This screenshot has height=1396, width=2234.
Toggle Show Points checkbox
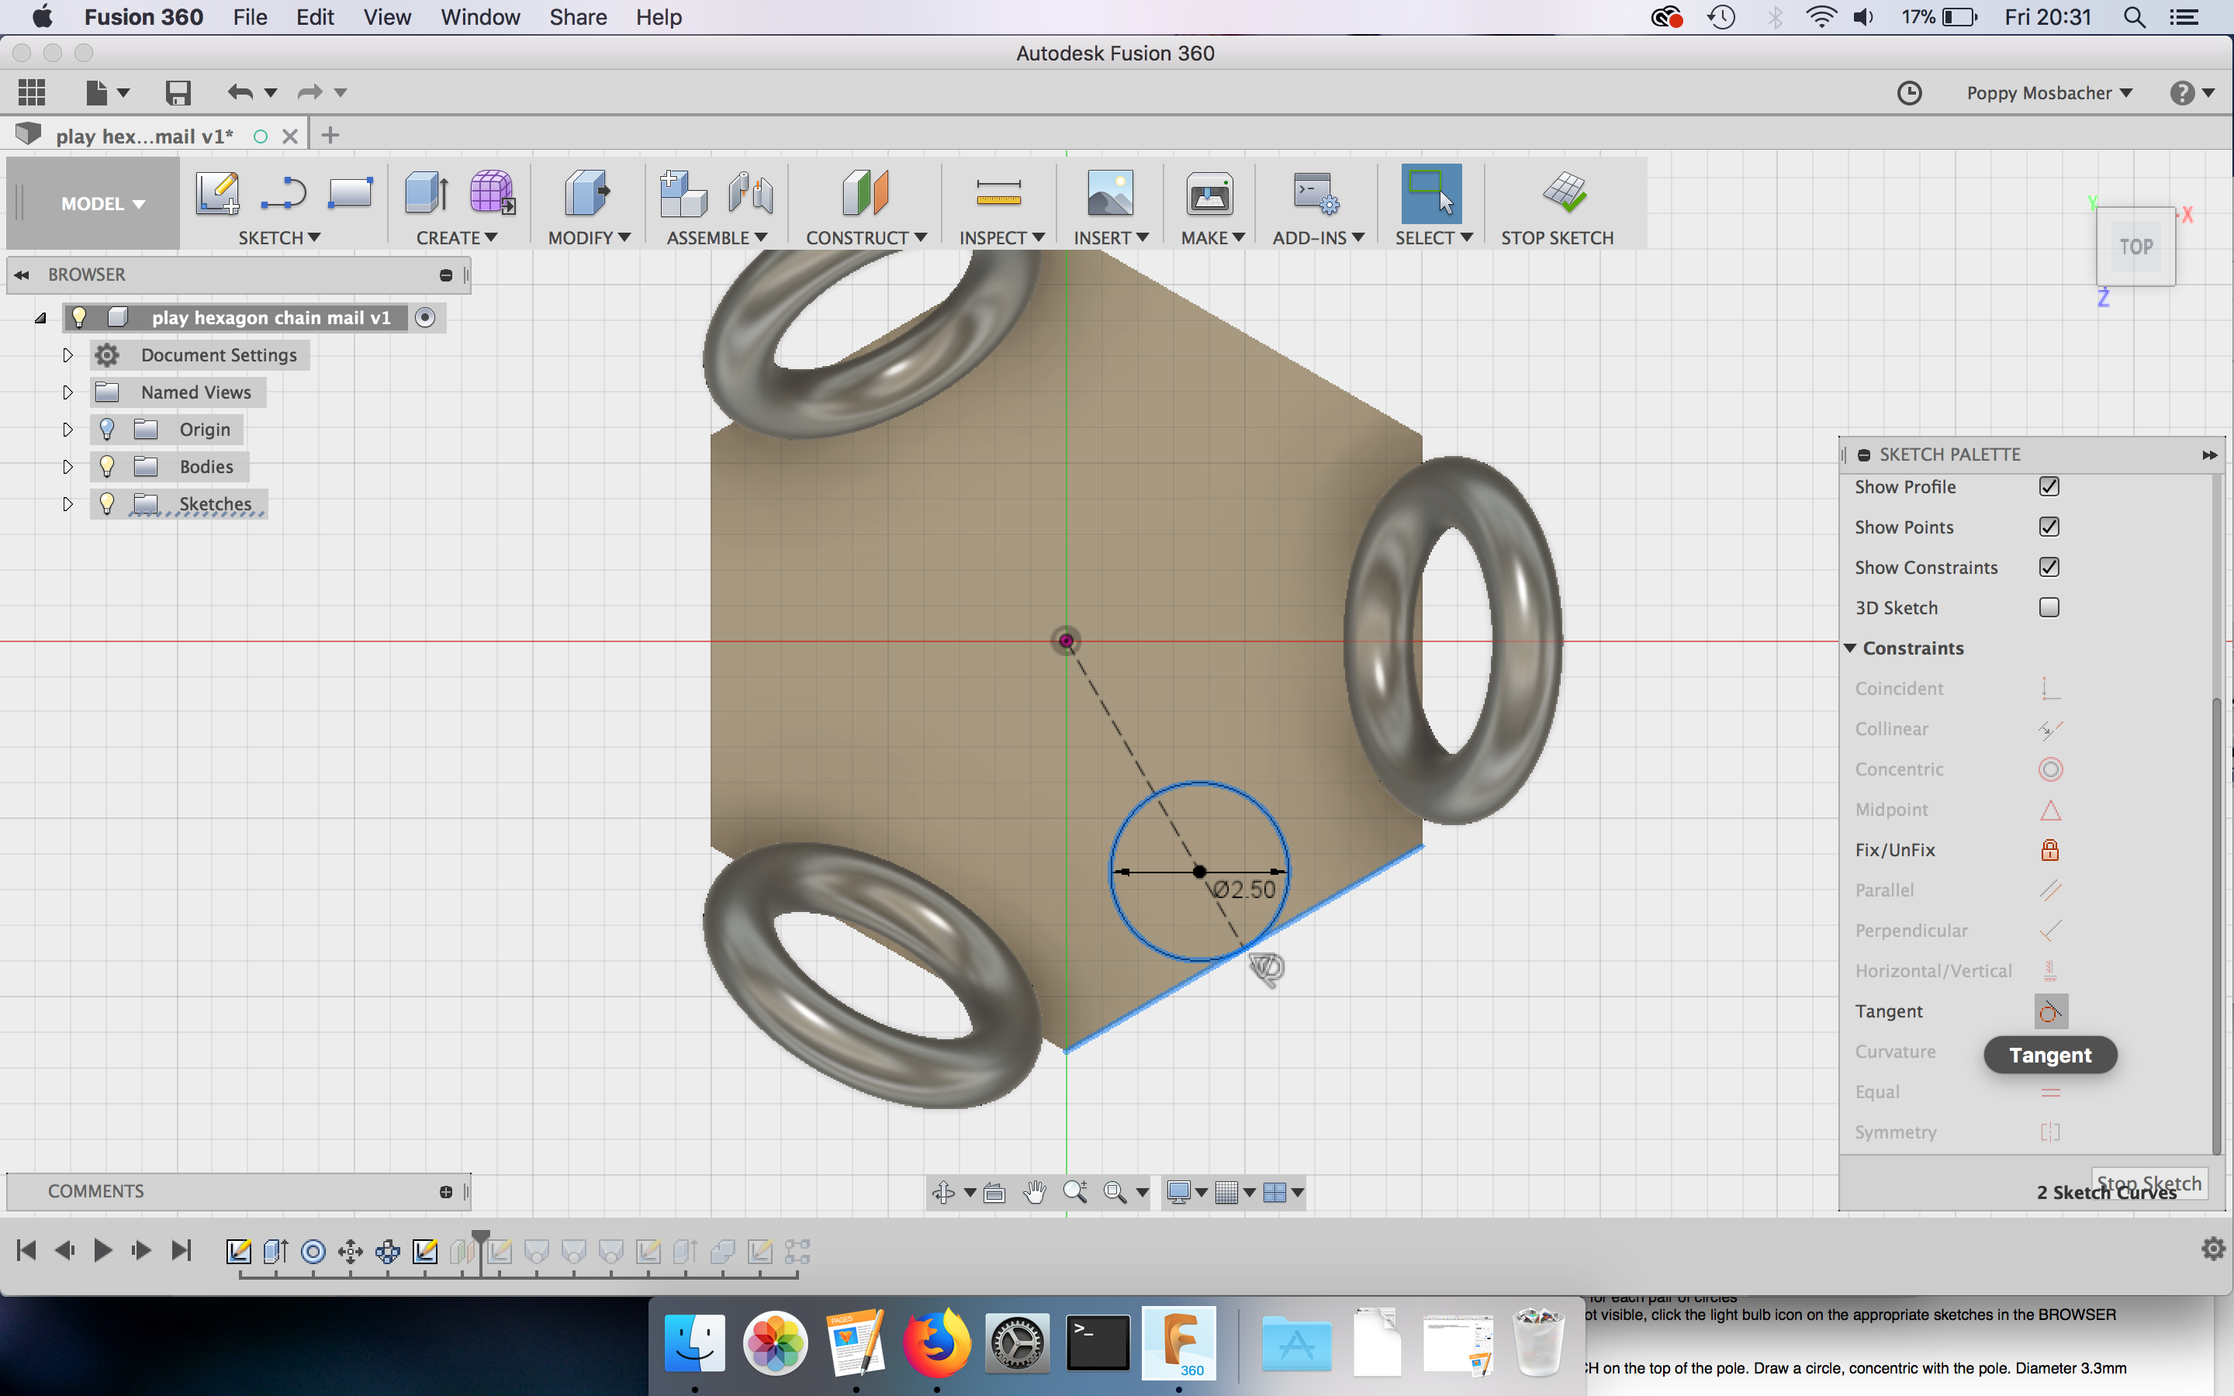(x=2051, y=526)
